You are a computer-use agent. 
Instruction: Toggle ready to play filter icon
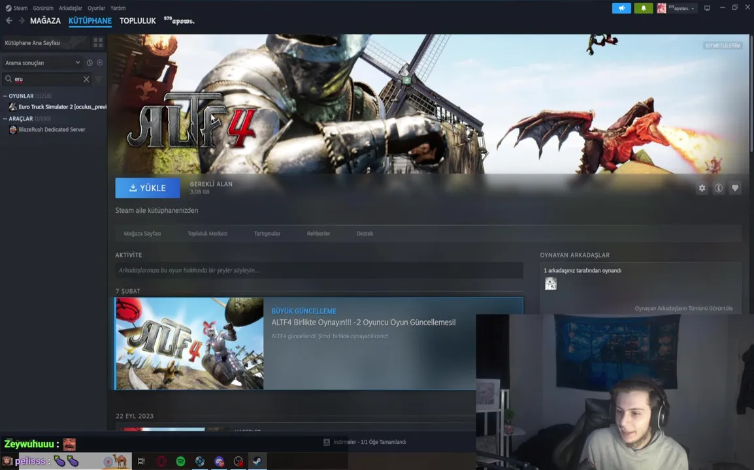click(99, 63)
